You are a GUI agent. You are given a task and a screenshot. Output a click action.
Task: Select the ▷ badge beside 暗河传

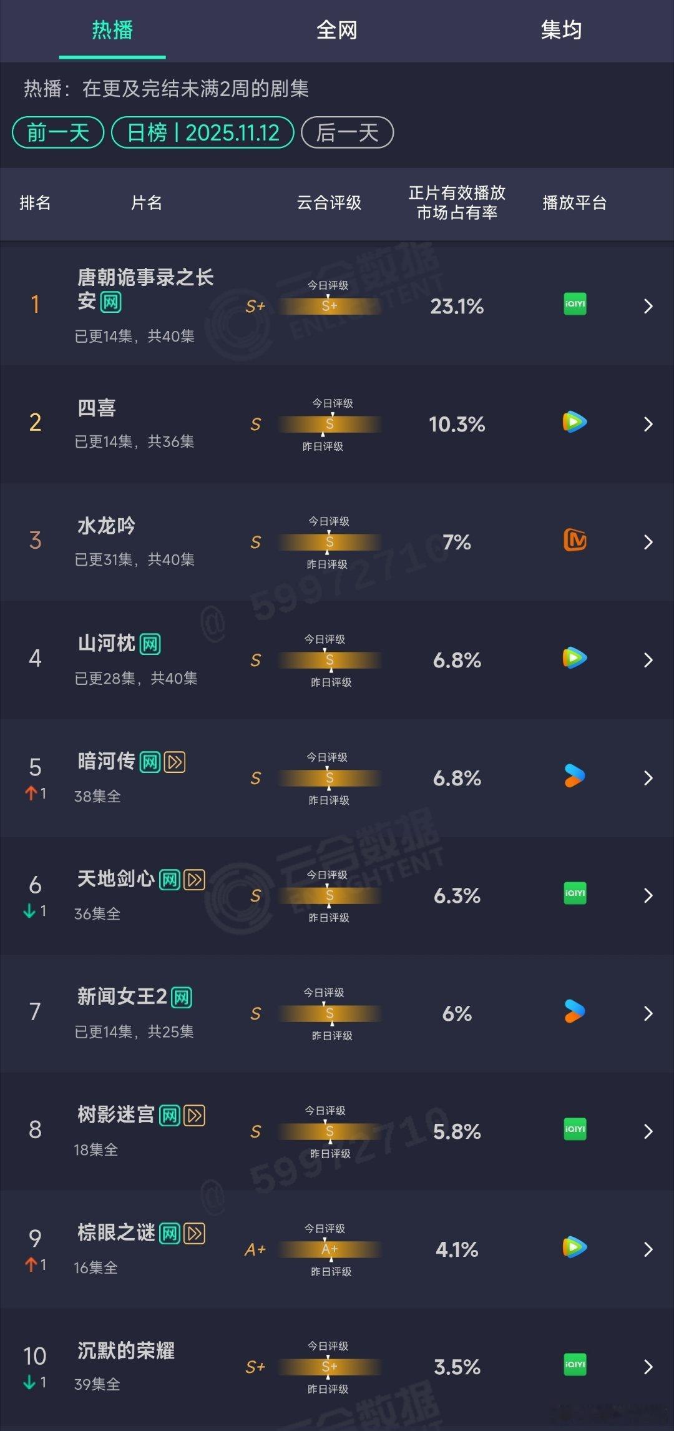(x=175, y=762)
